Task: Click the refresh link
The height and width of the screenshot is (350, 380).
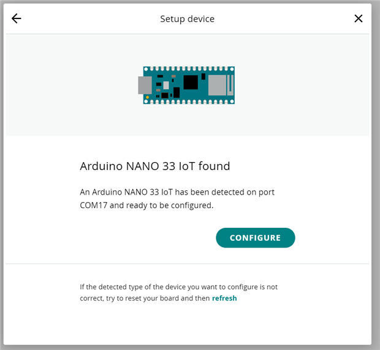Action: [224, 298]
